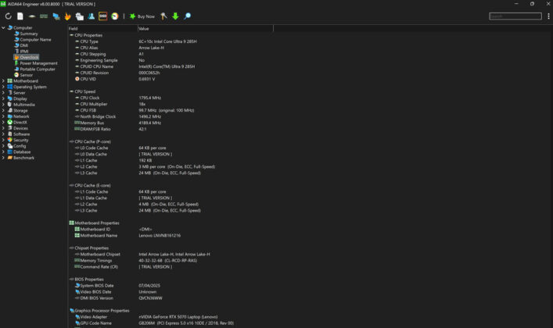Click the Buy Now button
Image resolution: width=553 pixels, height=328 pixels.
tap(142, 16)
